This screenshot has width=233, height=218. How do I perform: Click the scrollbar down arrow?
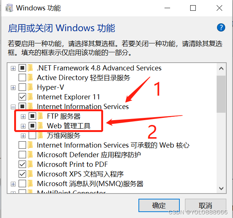[221, 188]
